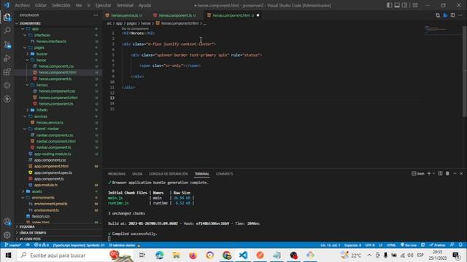Screen dimensions: 467x262
Task: Open the Selección menu
Action: [61, 5]
